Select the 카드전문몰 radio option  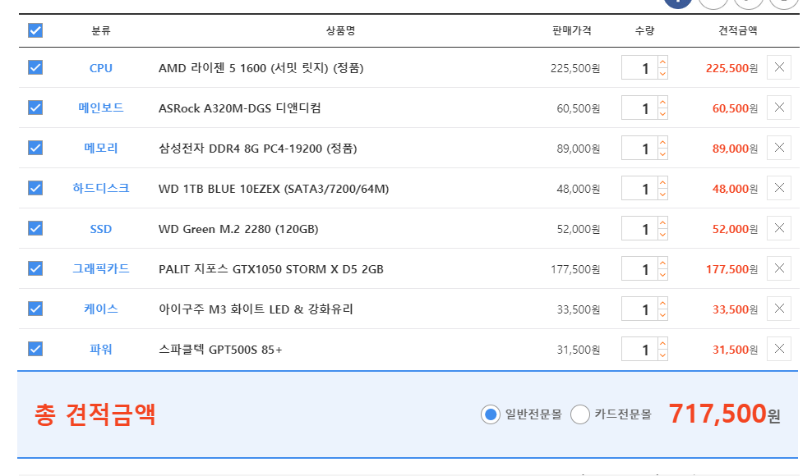tap(580, 414)
